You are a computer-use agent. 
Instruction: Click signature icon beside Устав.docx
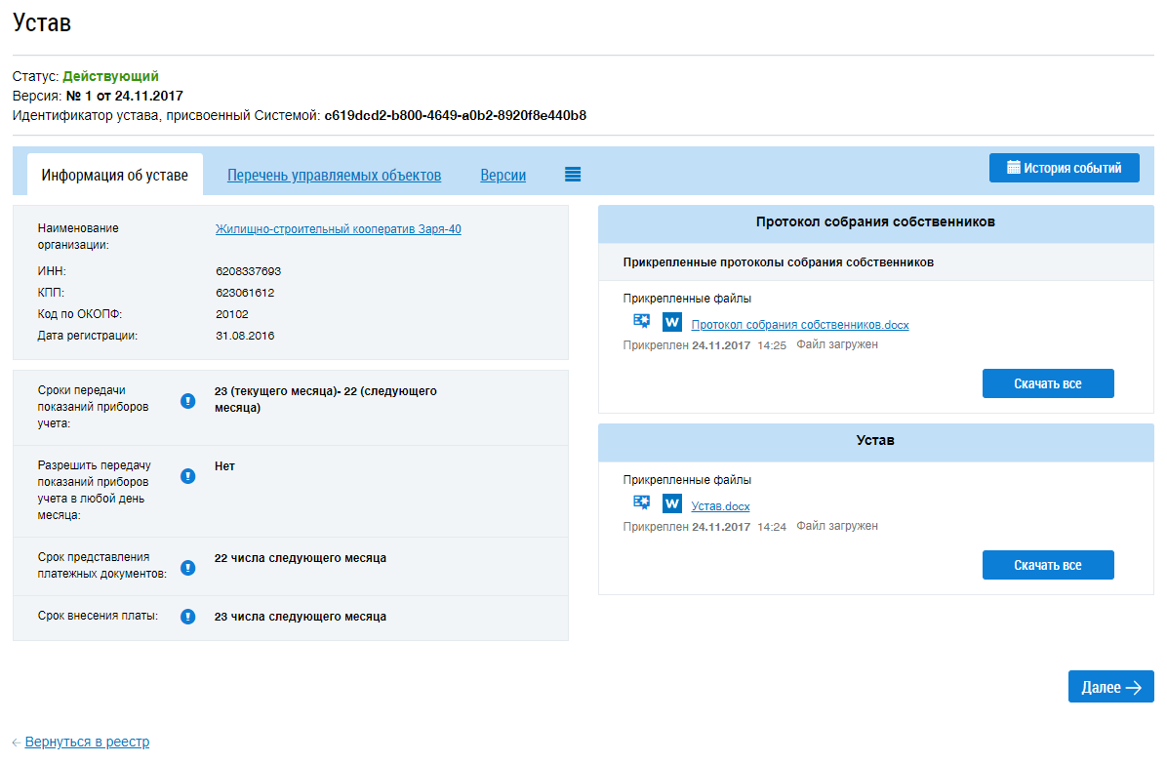point(641,502)
